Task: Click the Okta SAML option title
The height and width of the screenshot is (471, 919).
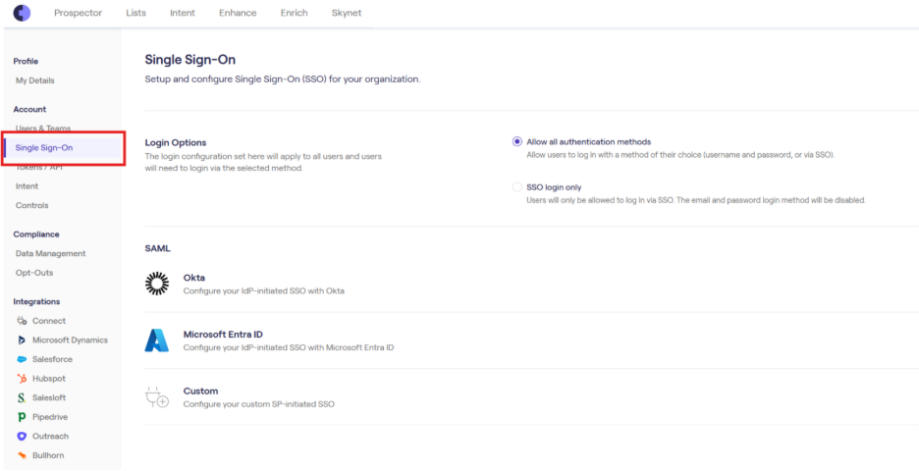Action: [194, 278]
